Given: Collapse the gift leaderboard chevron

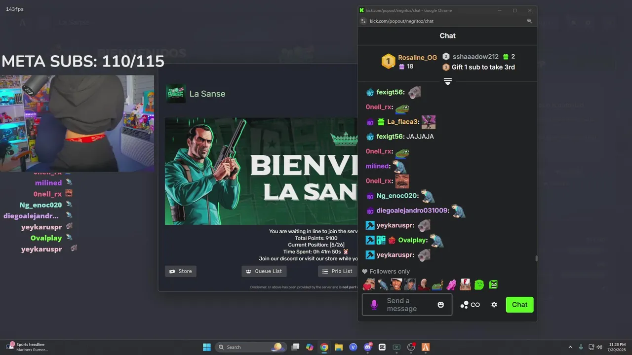Looking at the screenshot, I should (447, 81).
